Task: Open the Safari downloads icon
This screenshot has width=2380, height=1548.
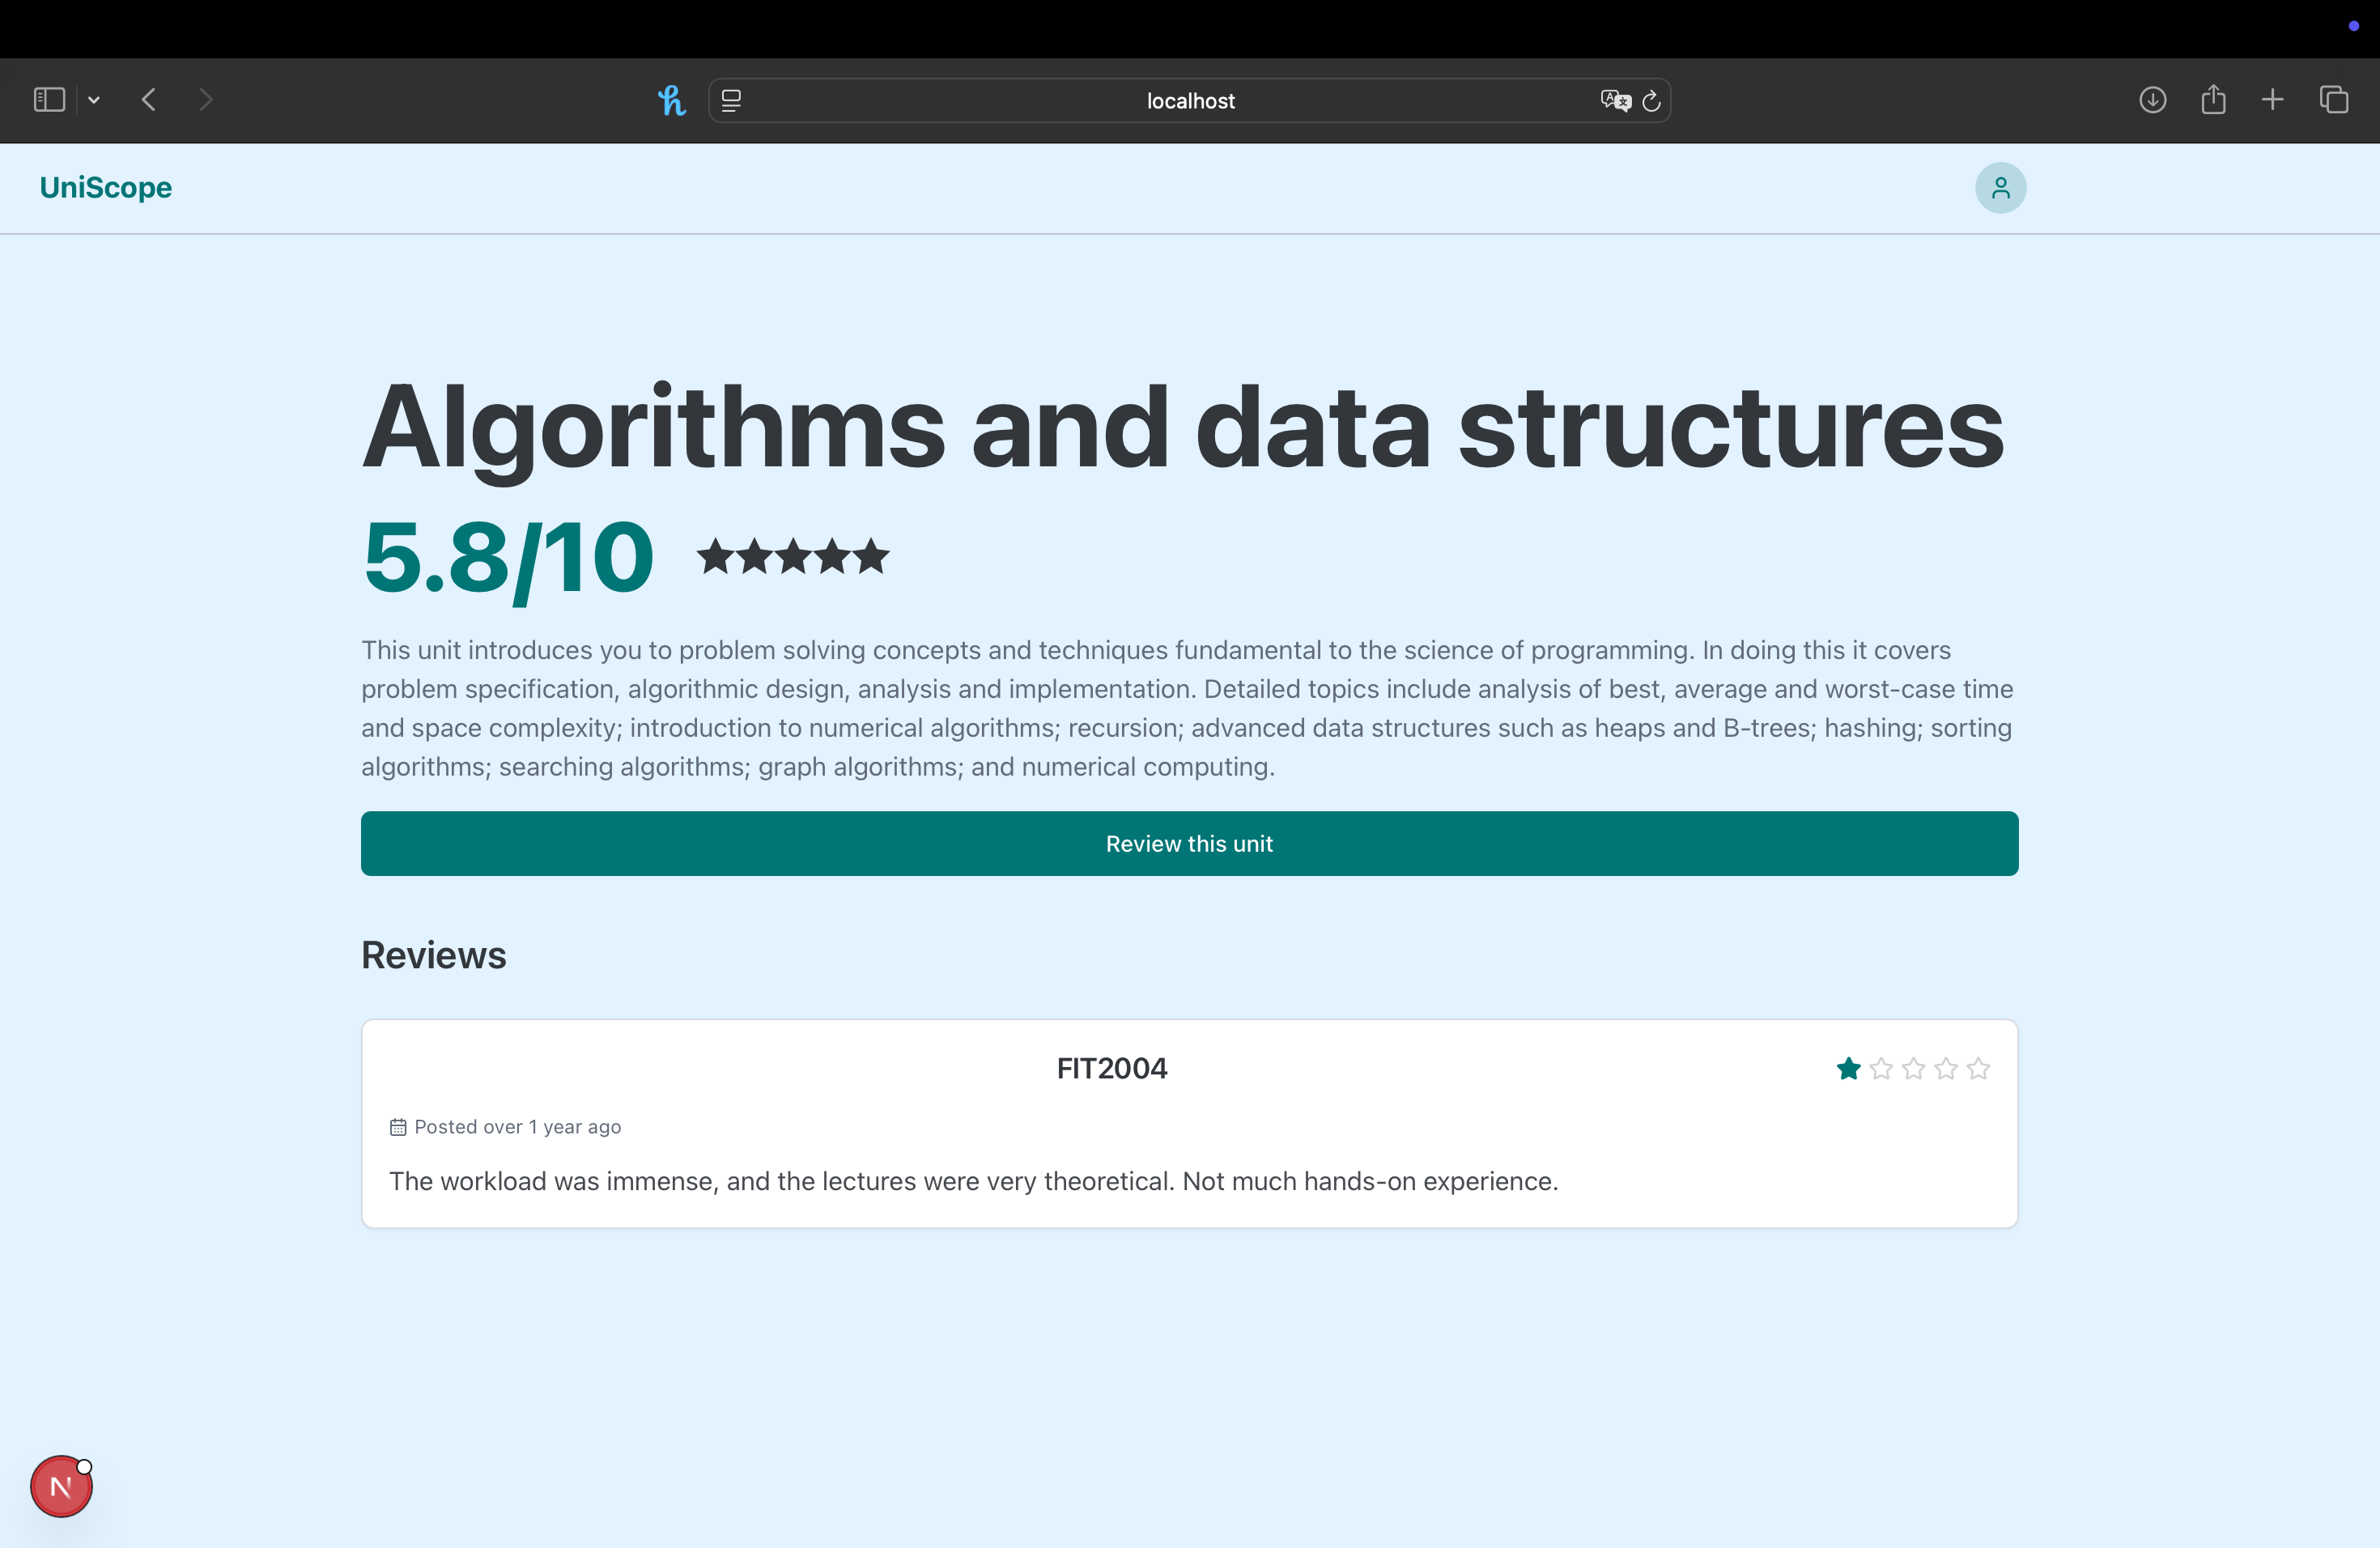Action: 2152,100
